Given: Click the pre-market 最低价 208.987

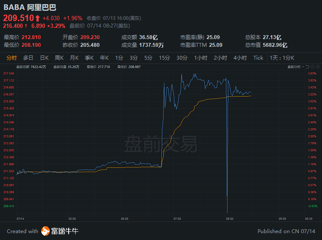Looking at the screenshot, I should click(x=129, y=67).
